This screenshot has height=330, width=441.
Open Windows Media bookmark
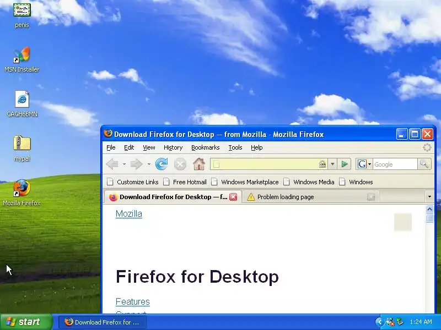[309, 182]
